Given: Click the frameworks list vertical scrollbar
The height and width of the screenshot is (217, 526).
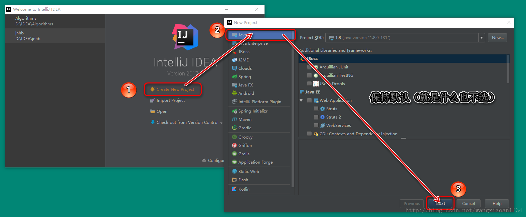Looking at the screenshot, I should pyautogui.click(x=508, y=69).
